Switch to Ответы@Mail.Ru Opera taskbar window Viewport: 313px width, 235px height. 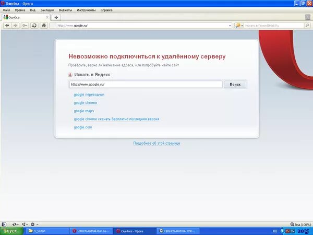point(91,231)
